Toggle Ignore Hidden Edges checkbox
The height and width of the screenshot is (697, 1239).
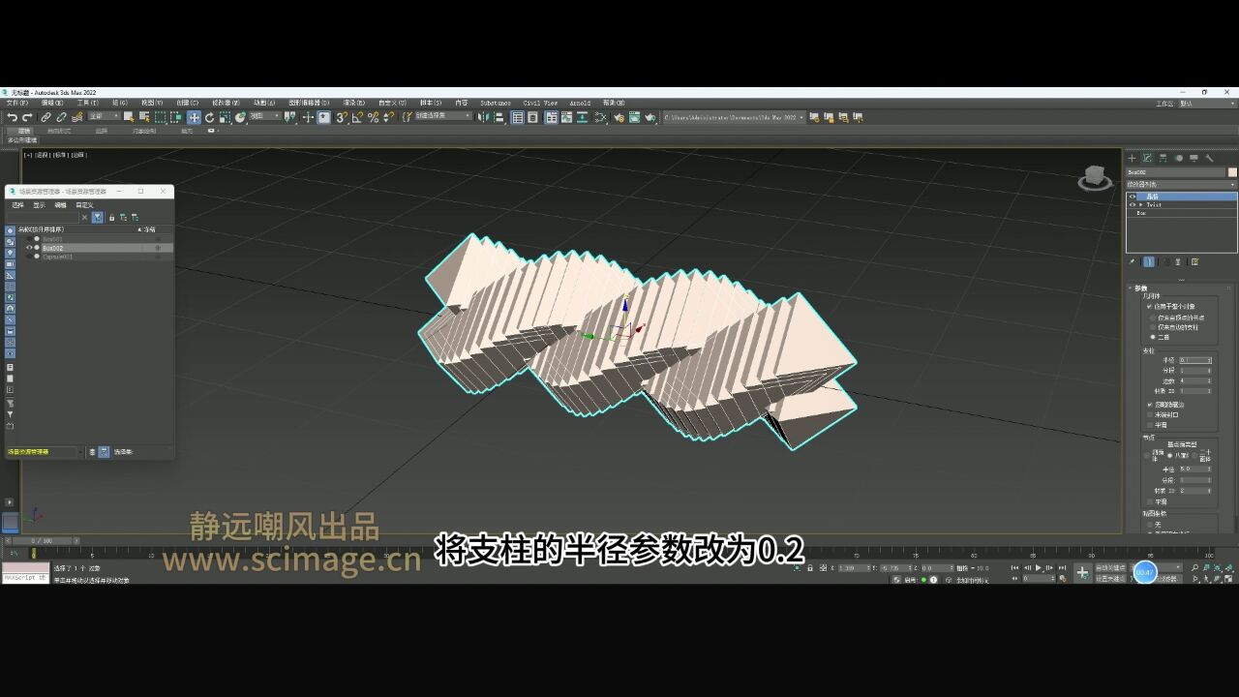tap(1149, 404)
